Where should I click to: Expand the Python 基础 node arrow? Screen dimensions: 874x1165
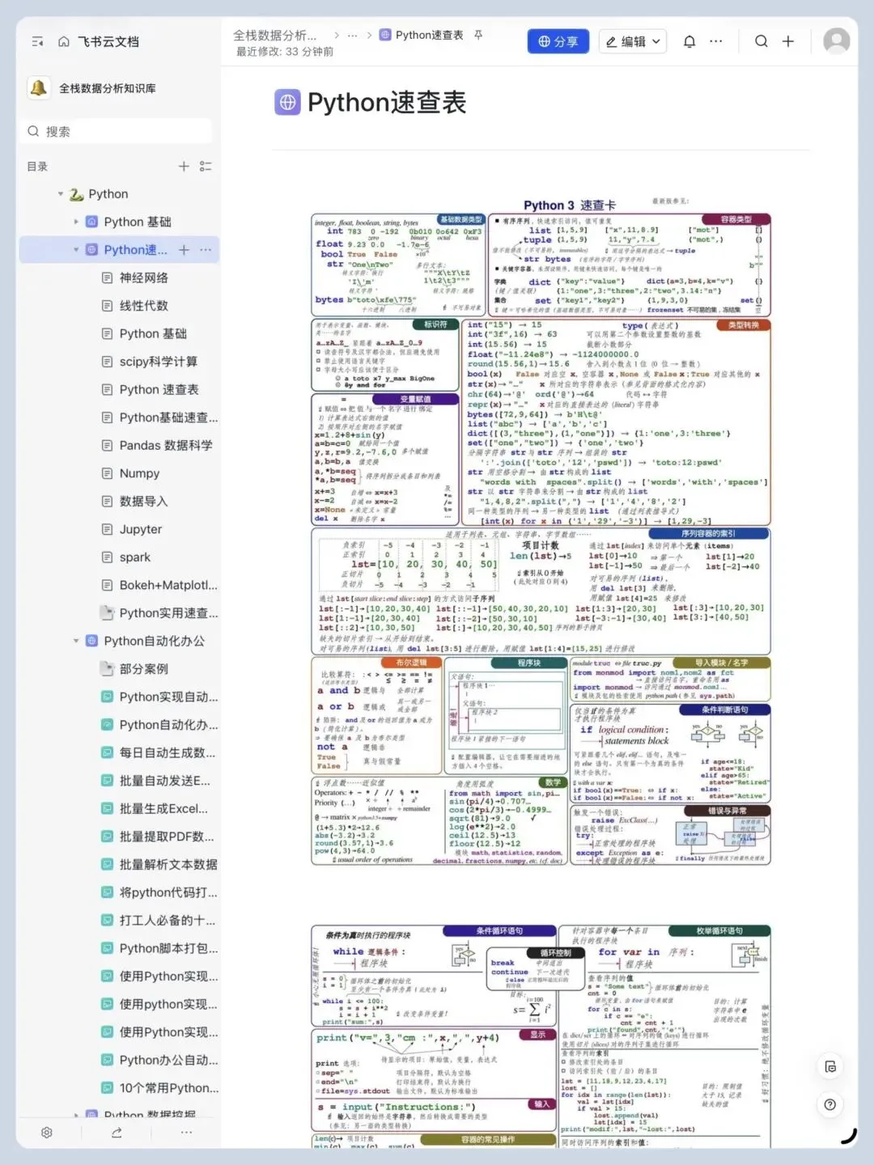(x=76, y=222)
